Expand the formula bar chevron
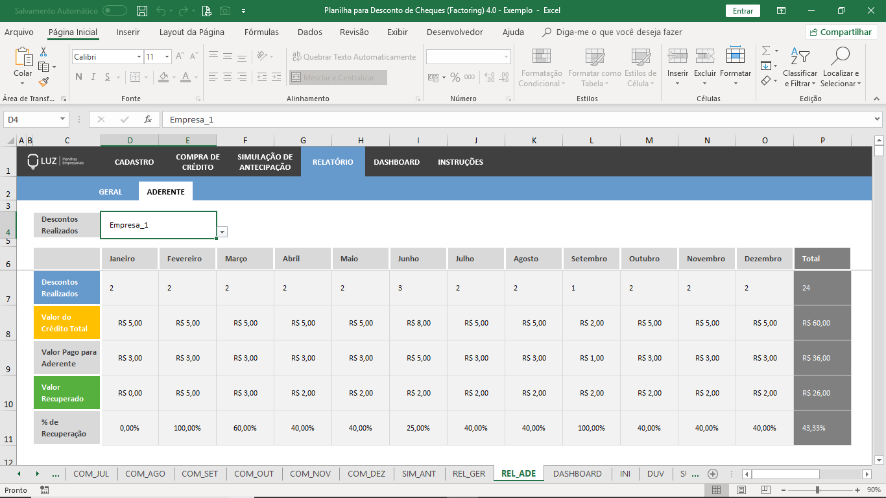Viewport: 886px width, 498px height. point(878,119)
